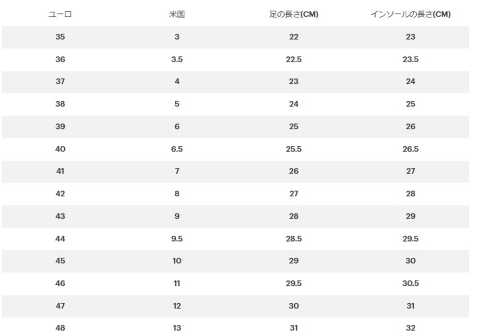Select Euro size 47 cell
Viewport: 478px width, 334px height.
coord(60,306)
